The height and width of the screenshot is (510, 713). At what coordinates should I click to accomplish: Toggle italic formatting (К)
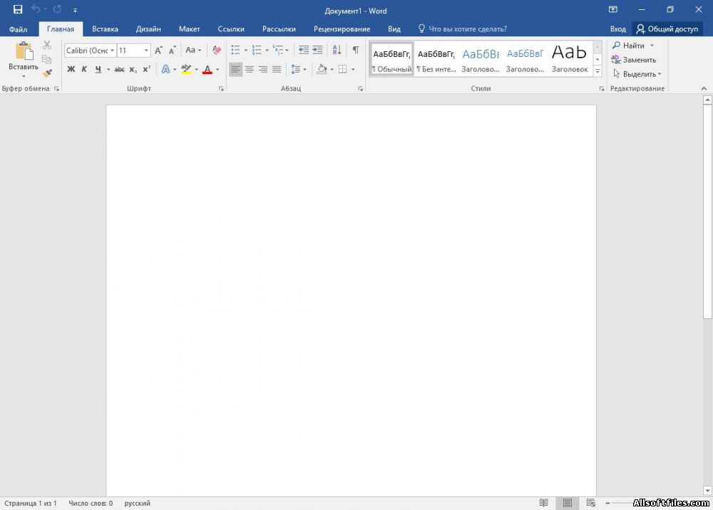[x=84, y=70]
